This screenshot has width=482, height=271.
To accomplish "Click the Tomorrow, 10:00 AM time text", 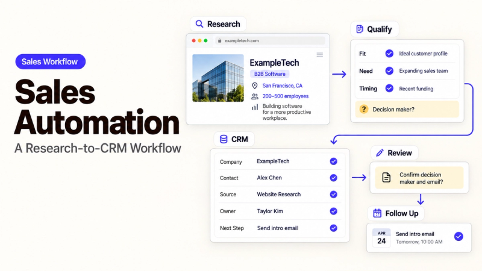I will (419, 242).
